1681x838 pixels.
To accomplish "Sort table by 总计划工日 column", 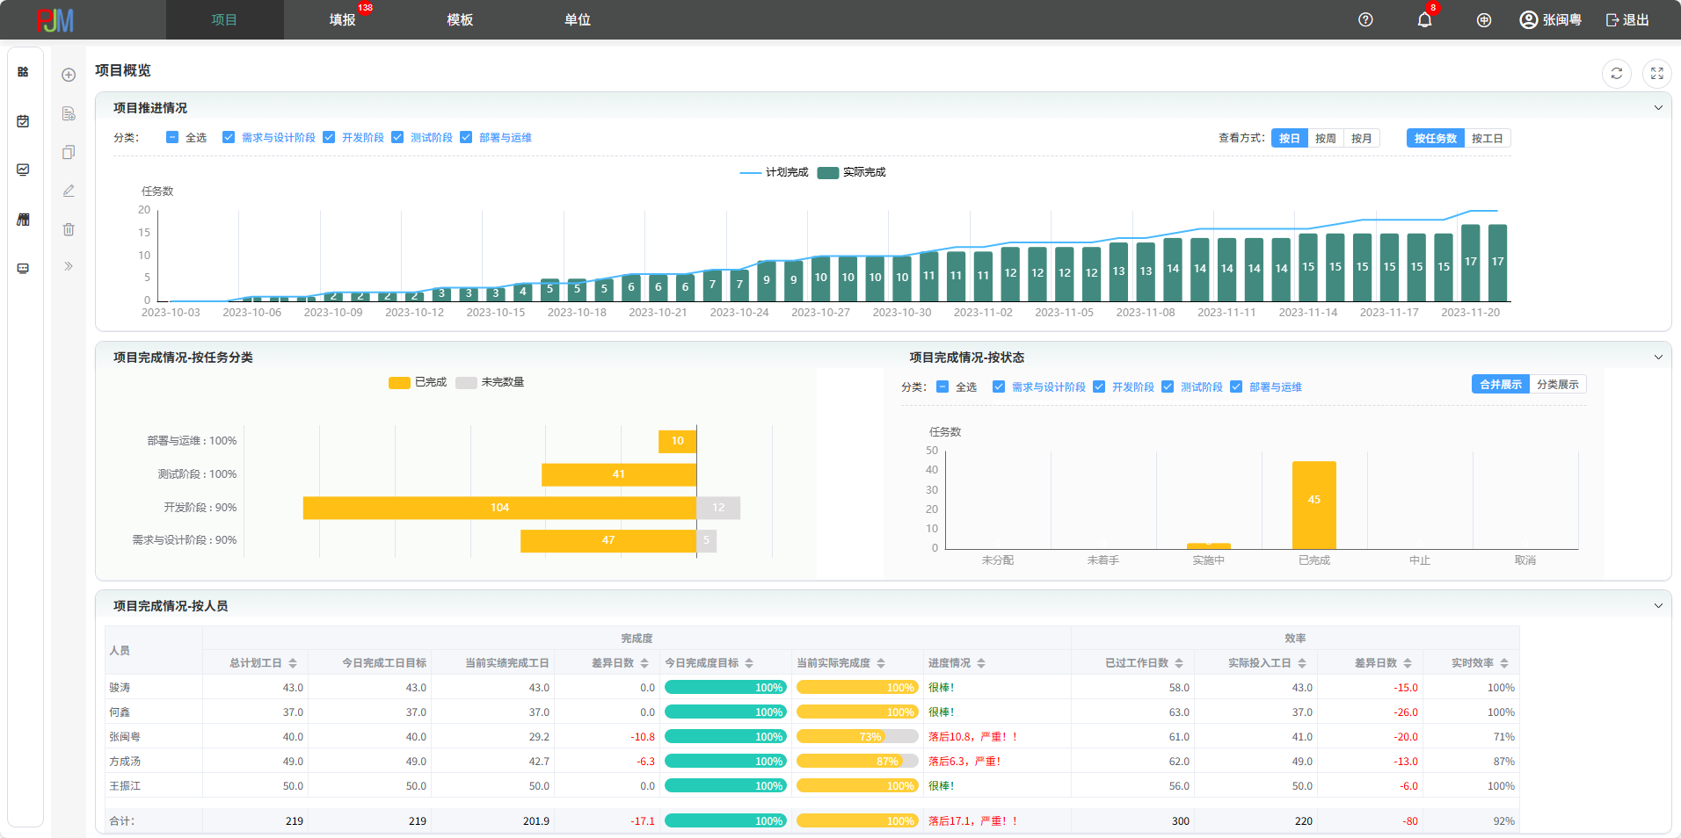I will [293, 663].
